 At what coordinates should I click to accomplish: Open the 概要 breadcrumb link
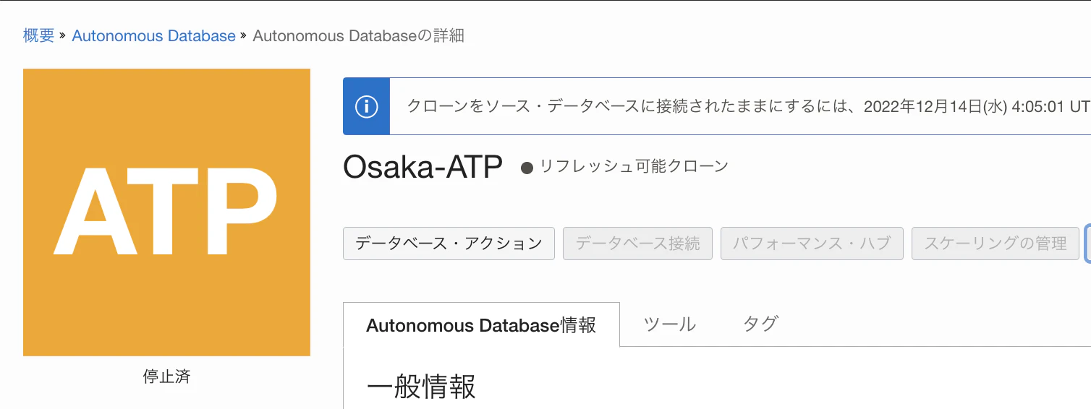click(39, 35)
